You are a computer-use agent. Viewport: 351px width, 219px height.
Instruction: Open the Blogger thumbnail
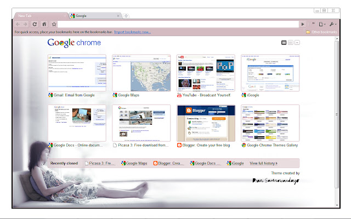(206, 123)
